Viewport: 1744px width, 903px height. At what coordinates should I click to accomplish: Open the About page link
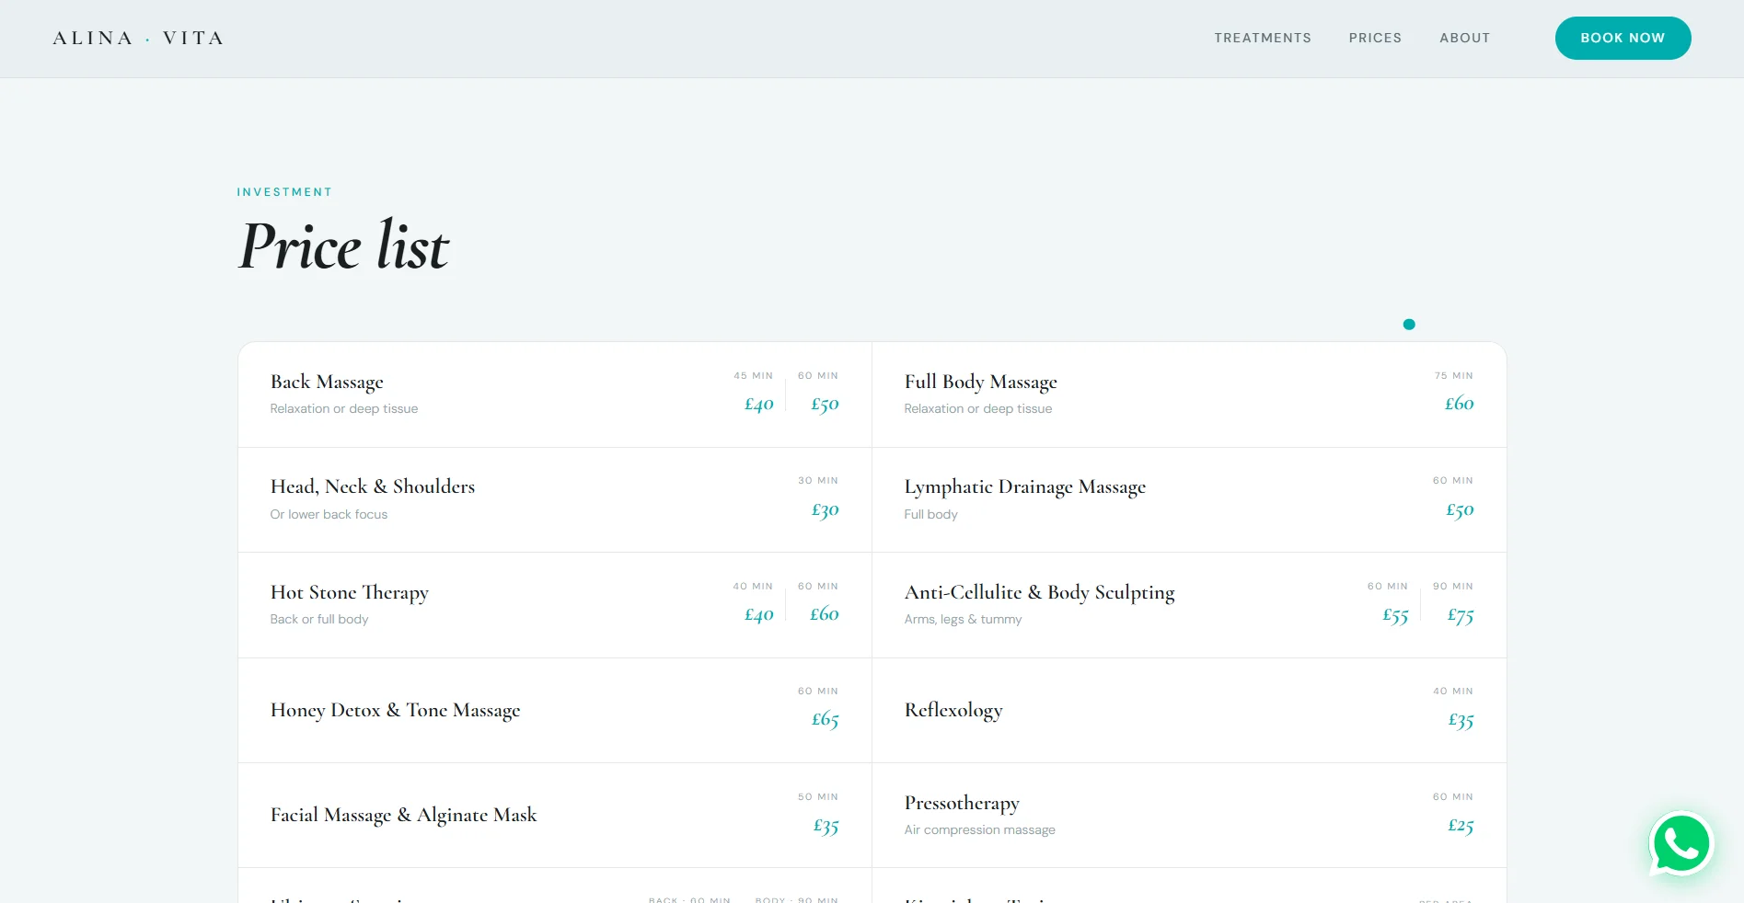[1464, 38]
